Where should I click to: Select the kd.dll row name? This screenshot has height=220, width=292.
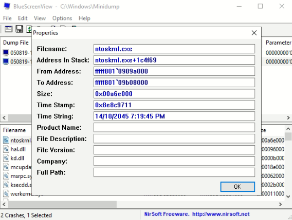pos(17,158)
